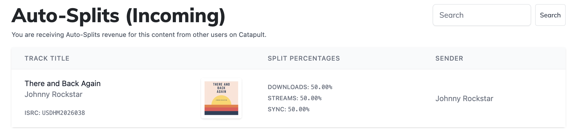Click the Search button
The image size is (577, 132).
coord(550,15)
